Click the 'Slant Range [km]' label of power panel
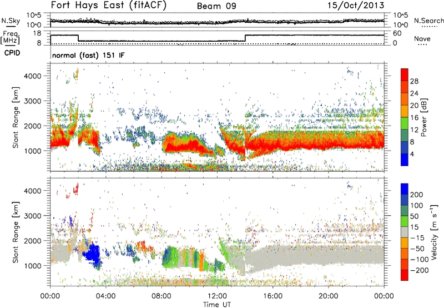This screenshot has width=444, height=308. click(x=16, y=117)
